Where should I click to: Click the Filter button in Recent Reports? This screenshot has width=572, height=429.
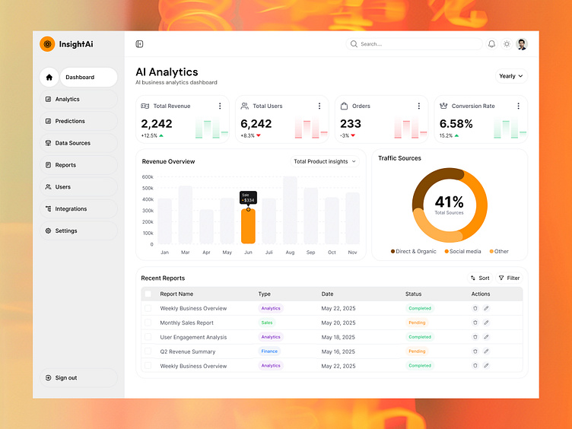point(509,278)
